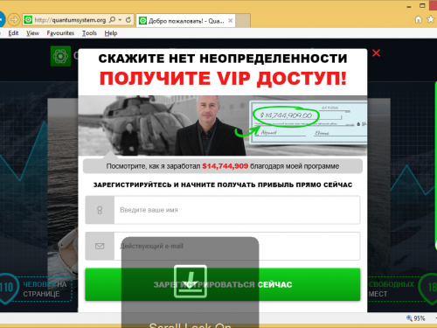Click the search magnifier in address bar
This screenshot has width=437, height=328.
point(112,20)
